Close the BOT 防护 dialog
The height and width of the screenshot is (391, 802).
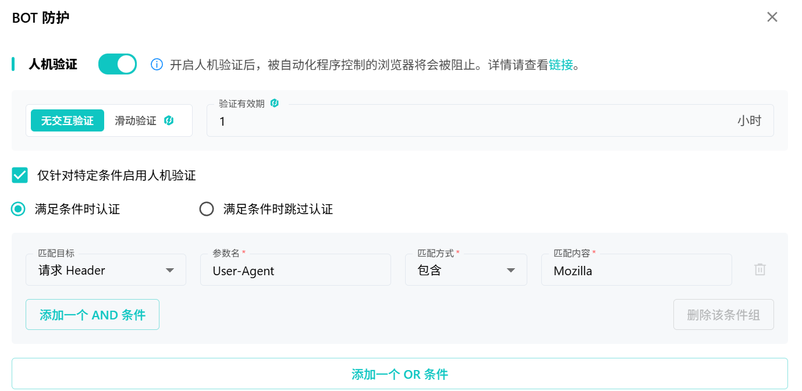(x=772, y=17)
